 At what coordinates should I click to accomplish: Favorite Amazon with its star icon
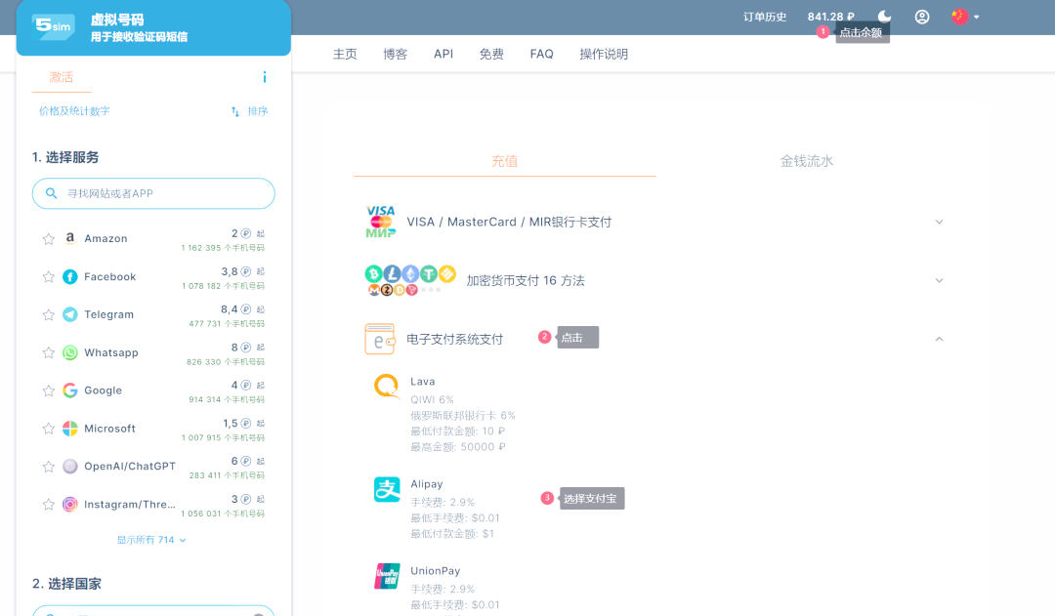coord(49,239)
